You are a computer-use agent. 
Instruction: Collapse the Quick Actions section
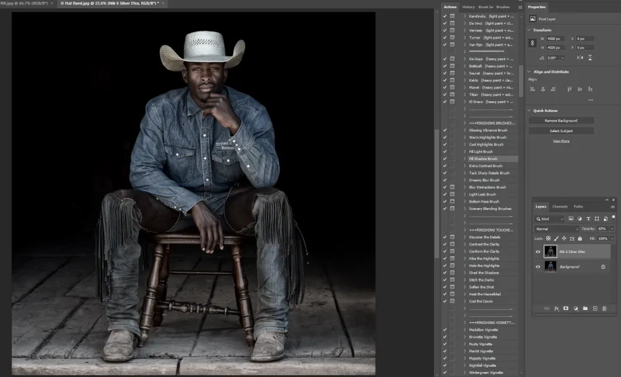click(530, 111)
